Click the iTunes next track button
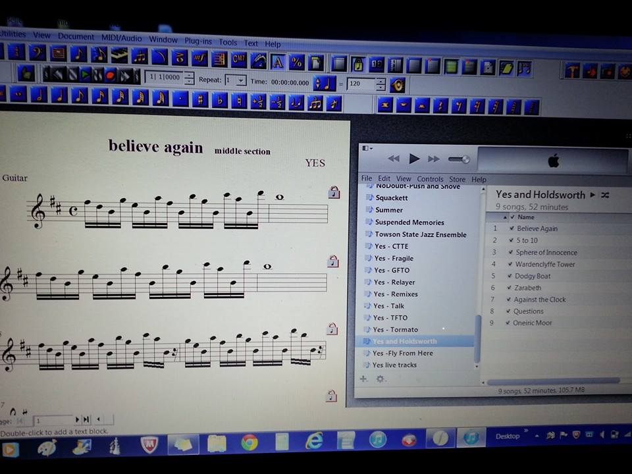The image size is (632, 474). click(x=434, y=159)
